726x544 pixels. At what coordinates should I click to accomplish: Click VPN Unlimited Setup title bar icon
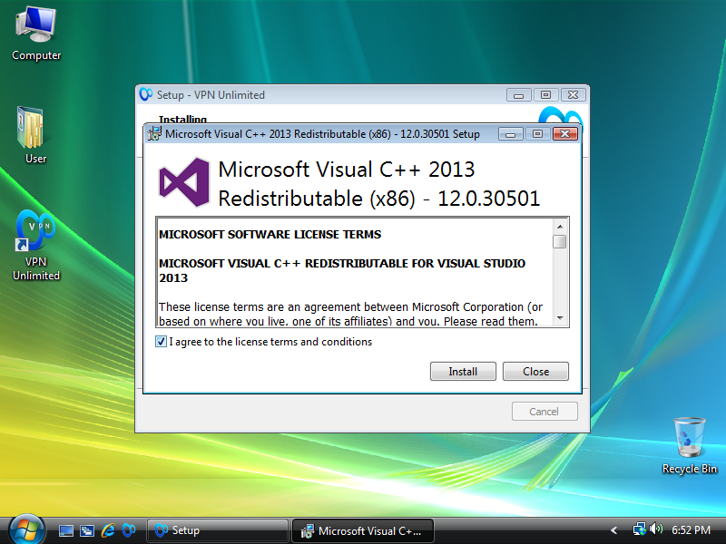tap(146, 94)
